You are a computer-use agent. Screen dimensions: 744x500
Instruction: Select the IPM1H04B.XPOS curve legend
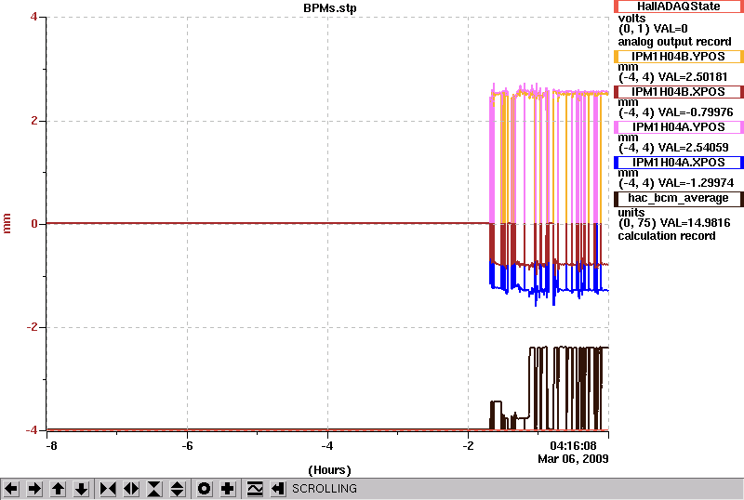coord(679,92)
